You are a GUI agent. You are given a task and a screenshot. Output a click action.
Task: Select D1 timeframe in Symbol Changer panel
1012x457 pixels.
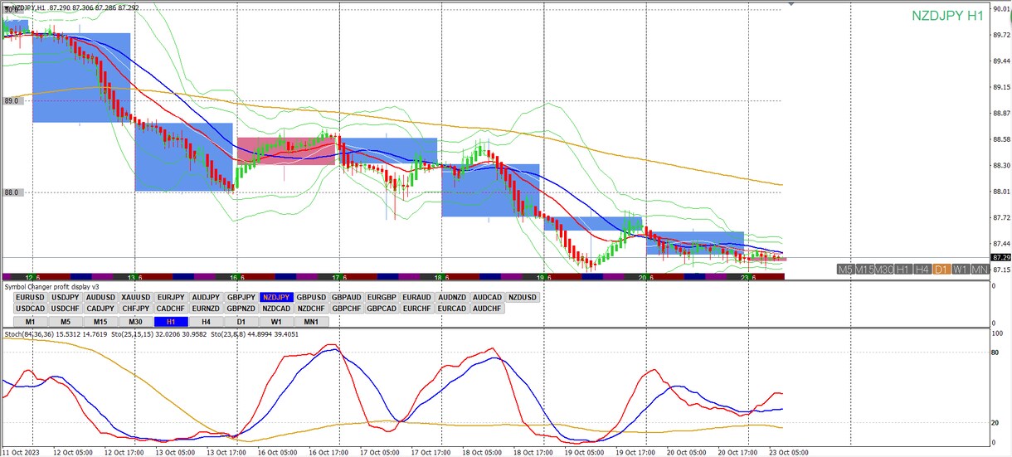coord(241,322)
